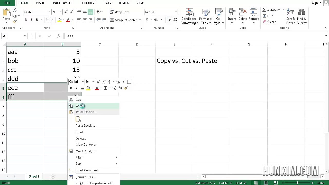Open mini toolbar font name dropdown
329x185 pixels.
point(83,82)
